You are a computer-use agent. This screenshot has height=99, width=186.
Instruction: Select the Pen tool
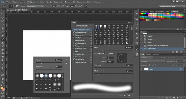[2, 64]
